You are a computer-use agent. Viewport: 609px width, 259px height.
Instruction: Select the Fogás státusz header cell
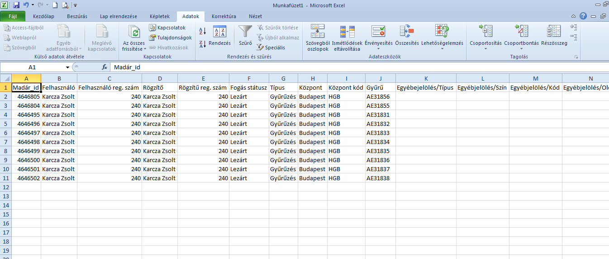click(249, 87)
